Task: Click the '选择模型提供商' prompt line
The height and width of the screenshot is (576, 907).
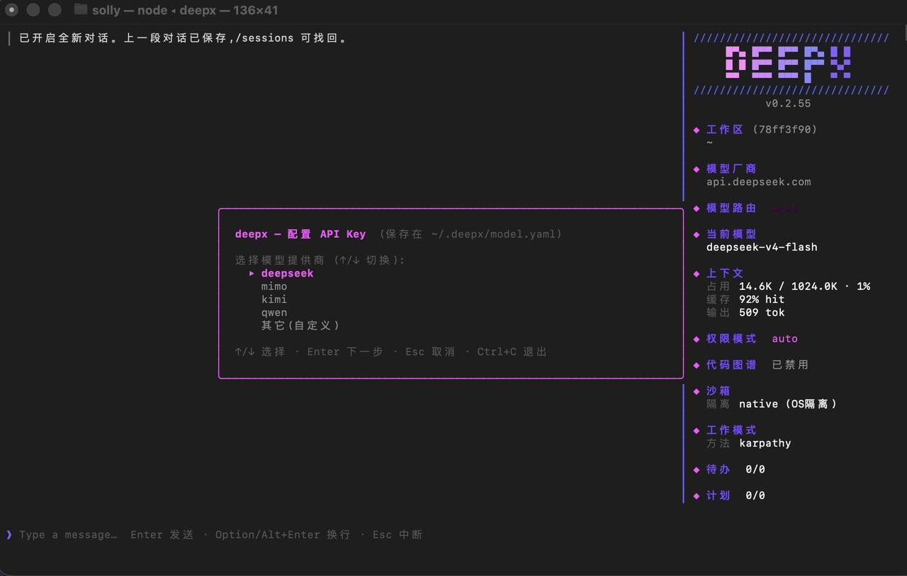Action: tap(320, 260)
